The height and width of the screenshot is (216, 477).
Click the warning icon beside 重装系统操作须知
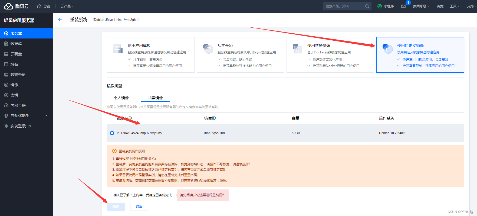click(x=114, y=151)
